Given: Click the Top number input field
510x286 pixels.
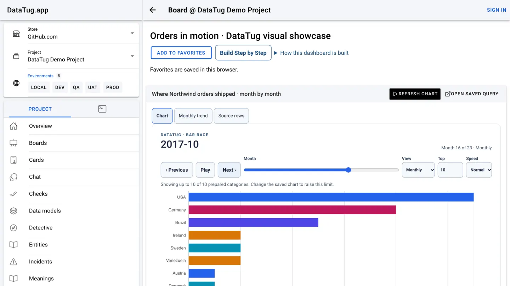Looking at the screenshot, I should click(x=450, y=170).
